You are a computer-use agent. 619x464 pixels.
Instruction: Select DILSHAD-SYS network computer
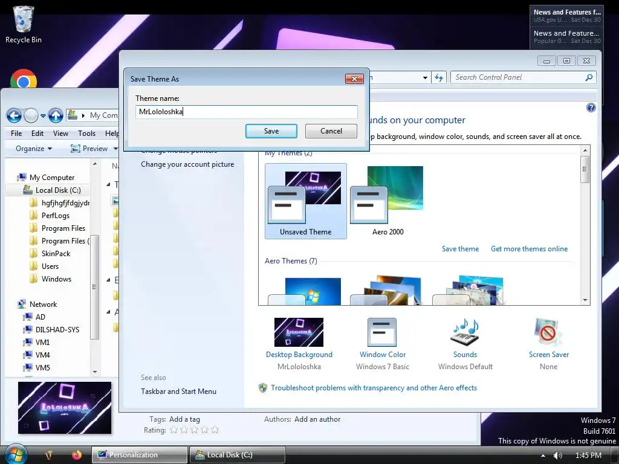[x=57, y=329]
